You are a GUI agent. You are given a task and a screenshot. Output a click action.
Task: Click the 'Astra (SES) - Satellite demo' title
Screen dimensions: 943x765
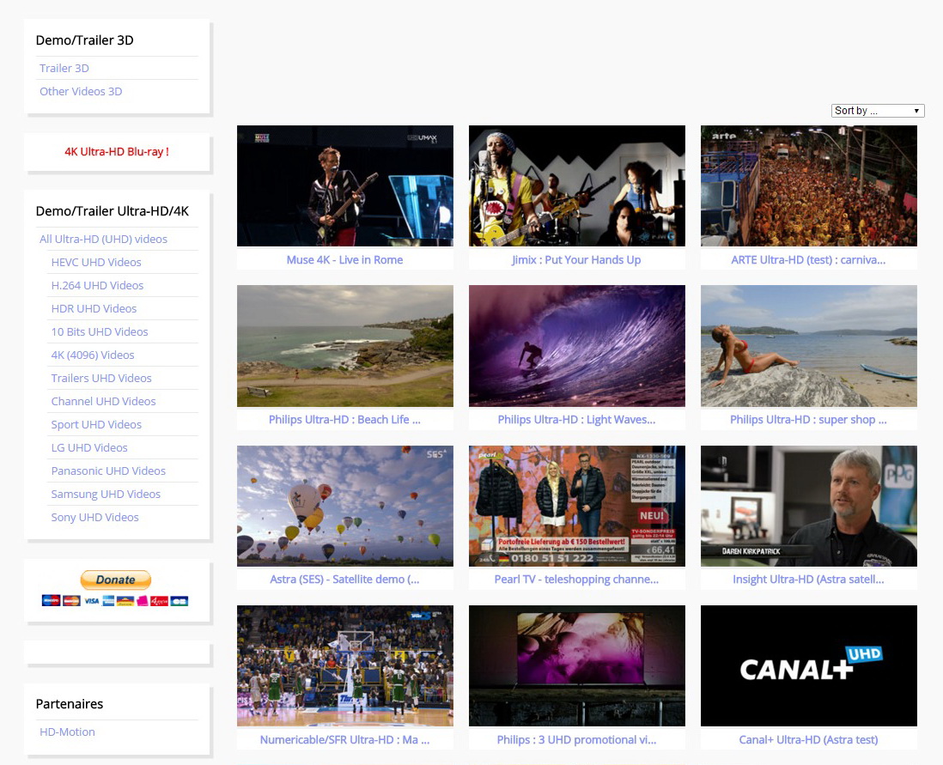click(x=344, y=580)
